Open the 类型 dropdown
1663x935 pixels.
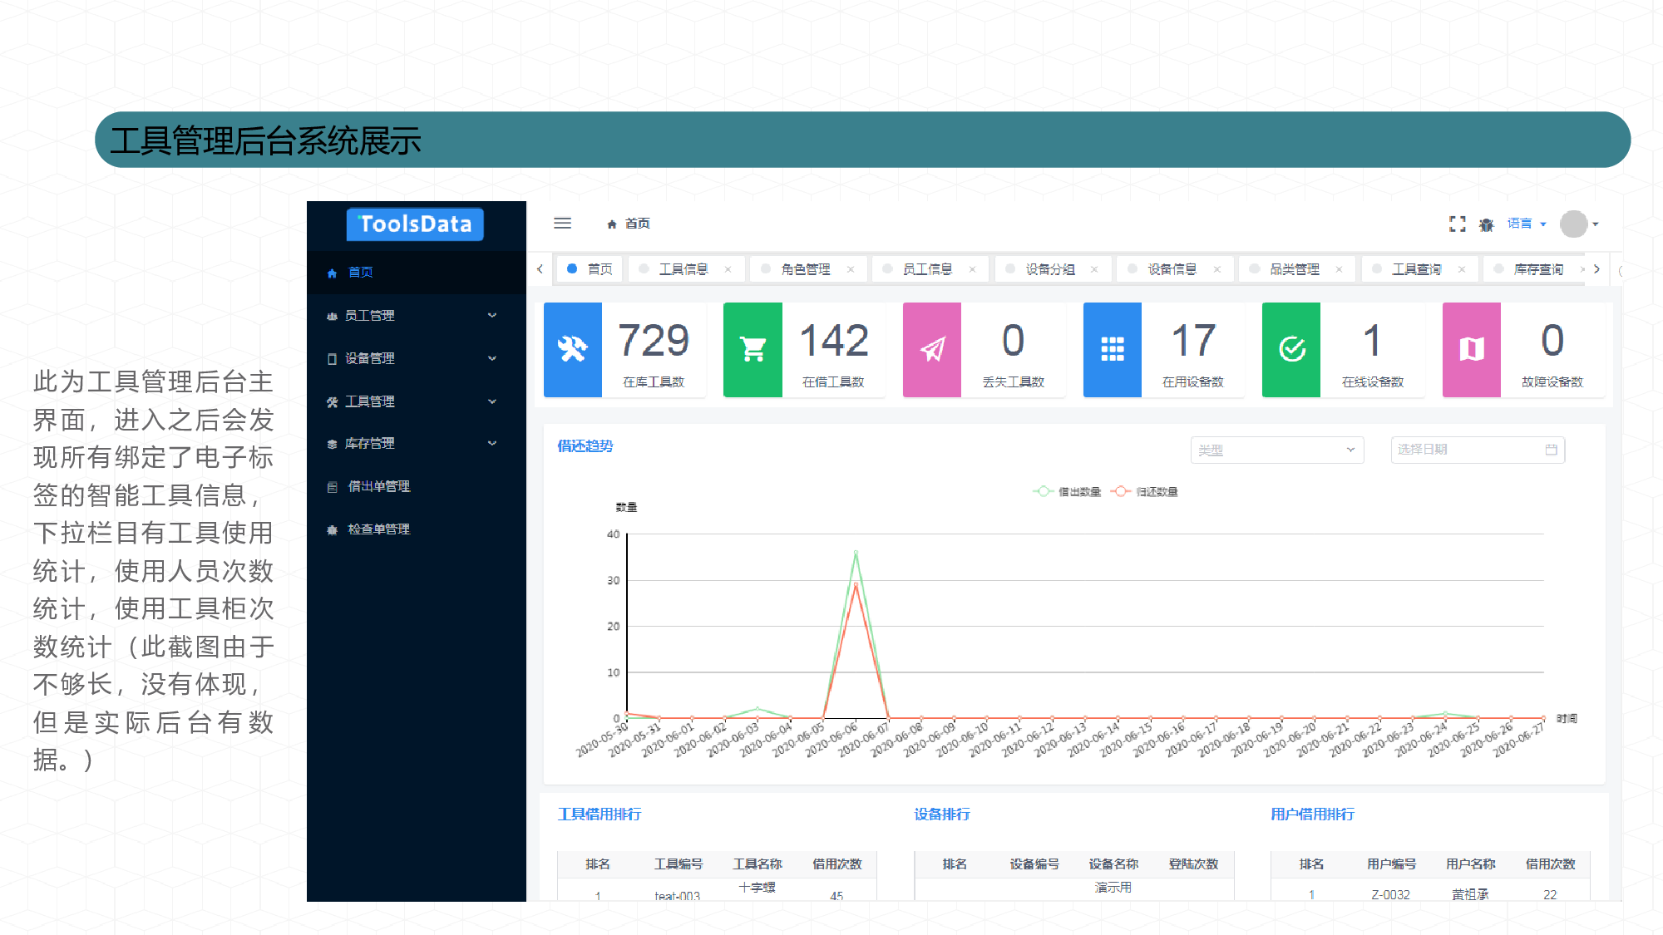click(1277, 450)
